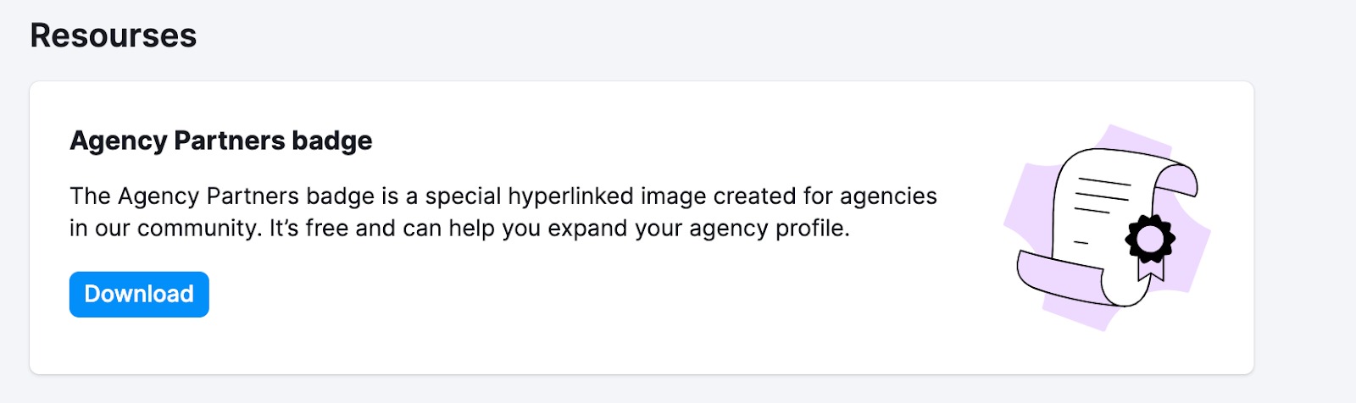This screenshot has height=403, width=1356.
Task: Select the Agency Partners badge title
Action: tap(220, 141)
